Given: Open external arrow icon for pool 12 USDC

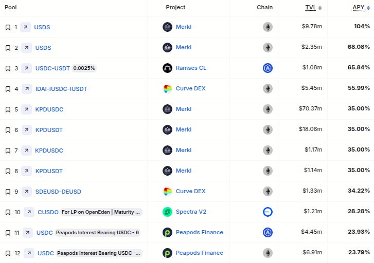Looking at the screenshot, I should pyautogui.click(x=29, y=253).
